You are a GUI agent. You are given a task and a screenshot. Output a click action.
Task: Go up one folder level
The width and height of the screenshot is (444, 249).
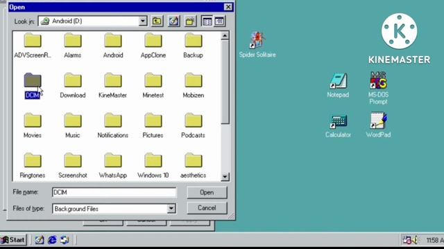click(x=157, y=21)
